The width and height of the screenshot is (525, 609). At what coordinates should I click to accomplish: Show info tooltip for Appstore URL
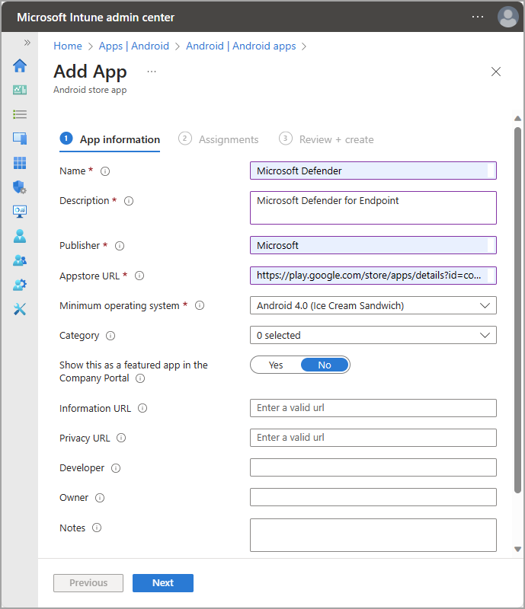(x=139, y=276)
